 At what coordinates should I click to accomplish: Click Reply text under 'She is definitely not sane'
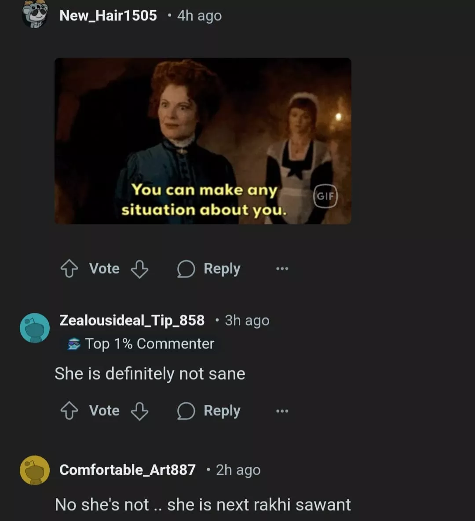click(222, 411)
